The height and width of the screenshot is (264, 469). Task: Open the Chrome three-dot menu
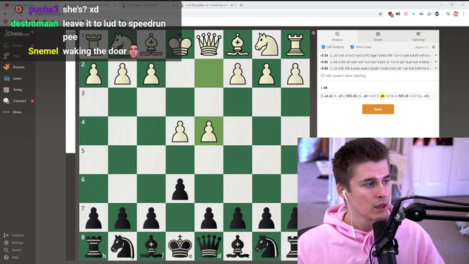(464, 14)
